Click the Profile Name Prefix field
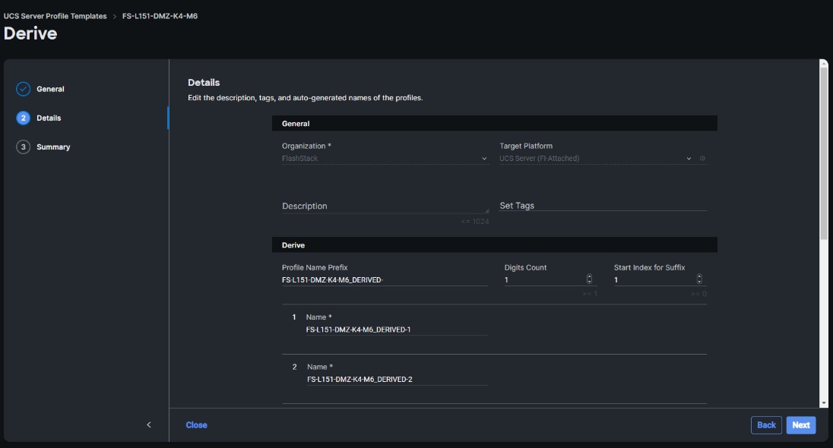Screen dimensions: 833x448 [385, 279]
